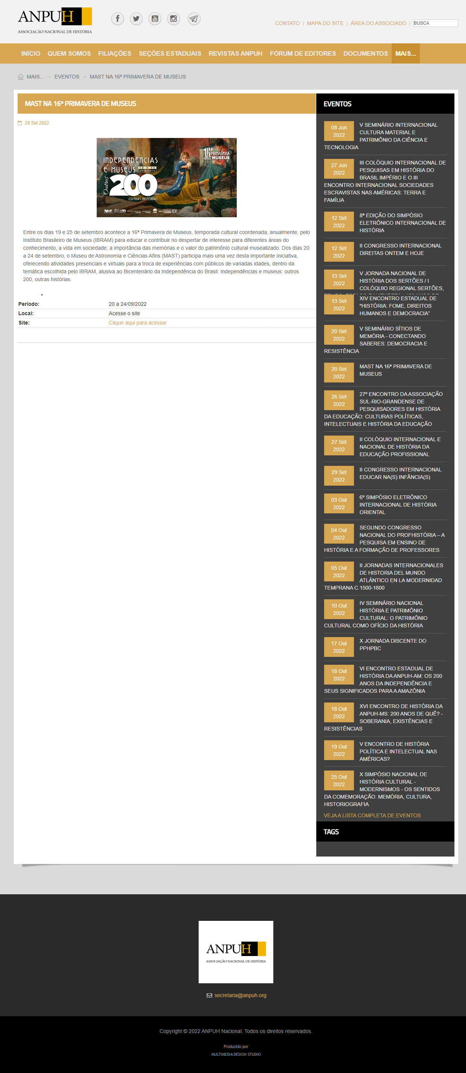This screenshot has height=1073, width=466.
Task: Click 'VEJA A LISTA COMPLETA DE EVENTOS'
Action: click(372, 815)
